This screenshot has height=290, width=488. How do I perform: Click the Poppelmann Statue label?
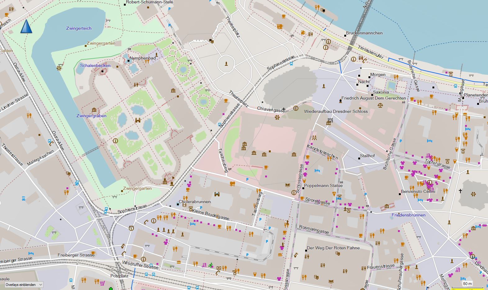coord(323,185)
